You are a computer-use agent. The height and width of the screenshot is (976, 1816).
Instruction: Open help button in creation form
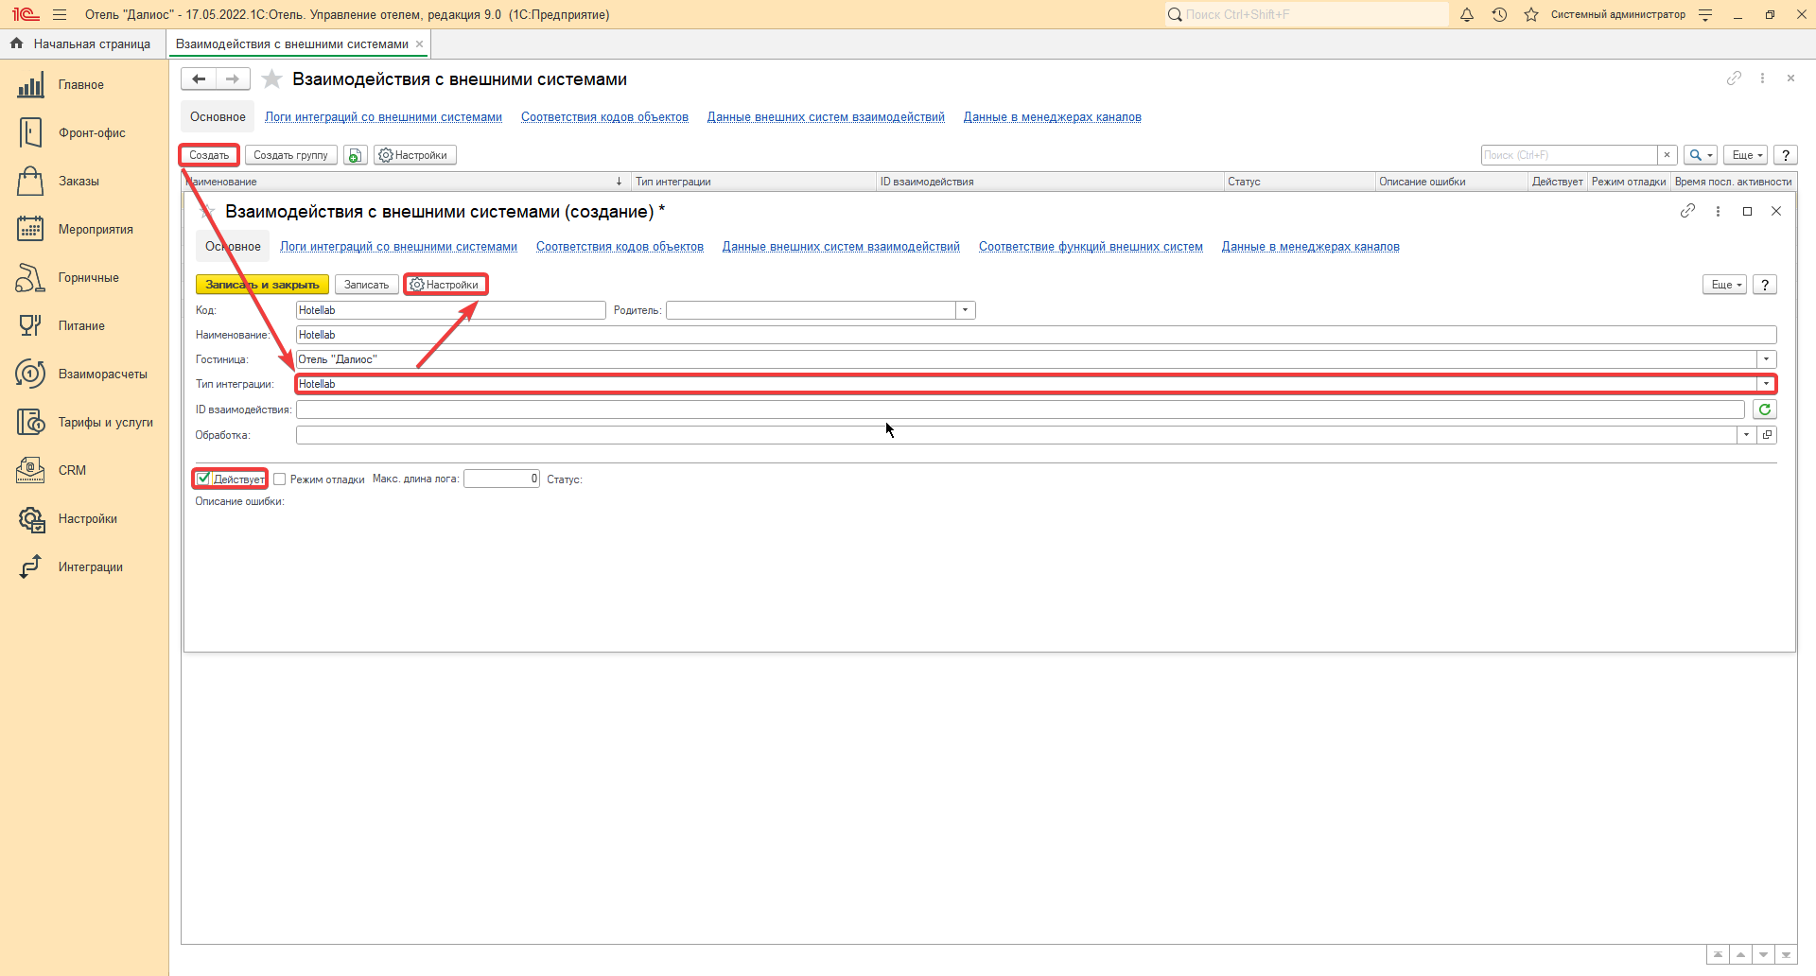1765,285
